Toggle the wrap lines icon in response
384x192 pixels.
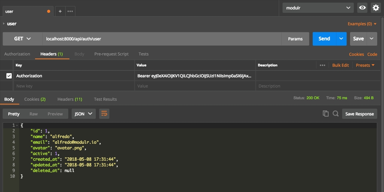(x=104, y=114)
